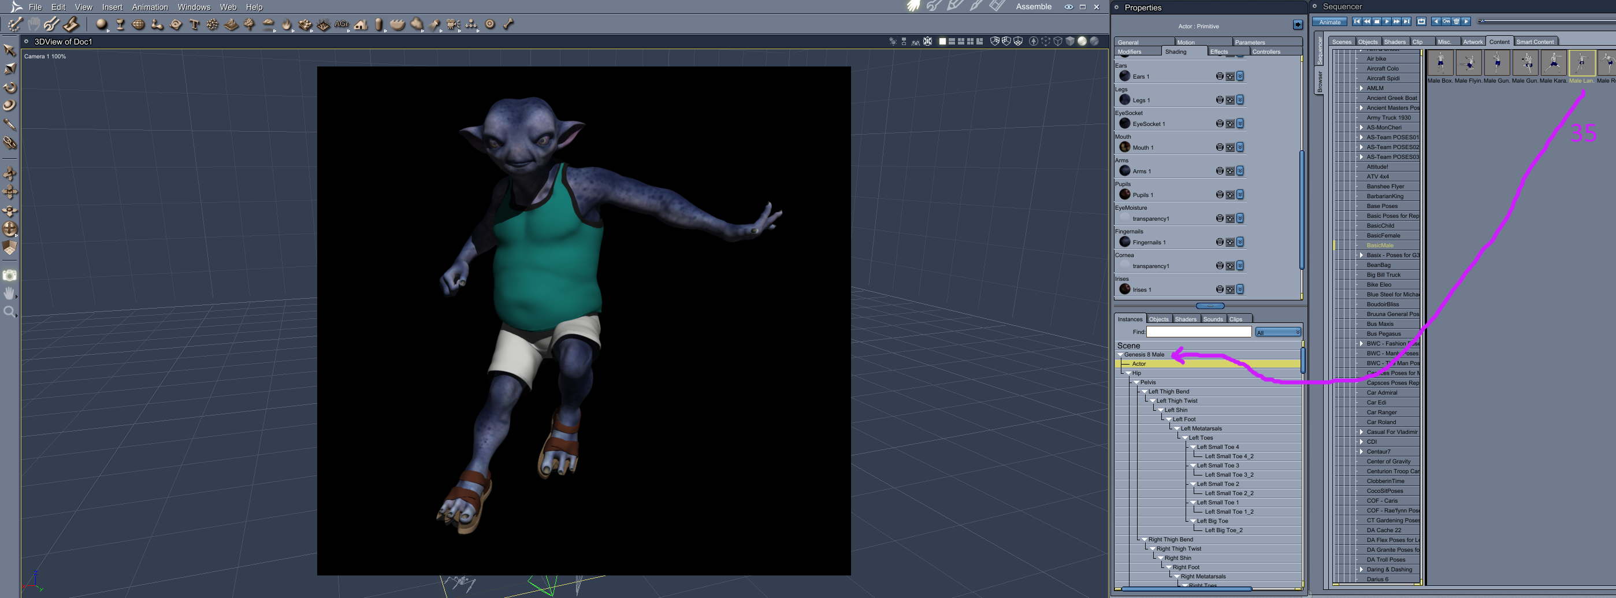Open the Ears 1 shader dropdown arrow

1240,76
